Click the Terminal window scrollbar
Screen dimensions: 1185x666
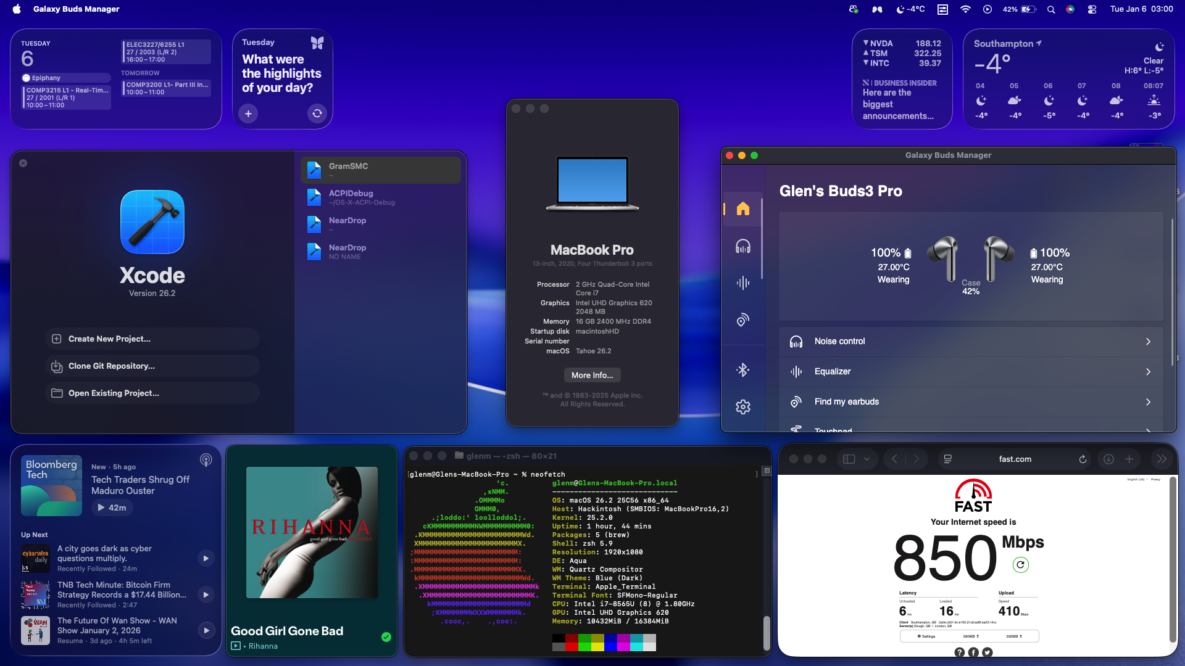click(767, 632)
